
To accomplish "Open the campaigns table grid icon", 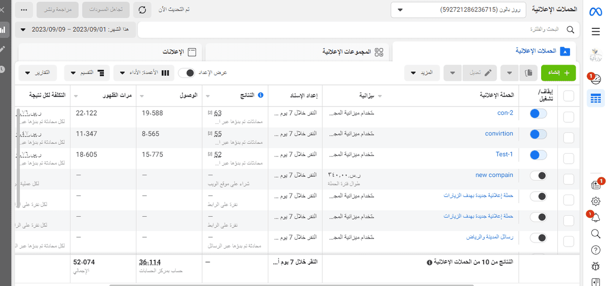I will 596,99.
